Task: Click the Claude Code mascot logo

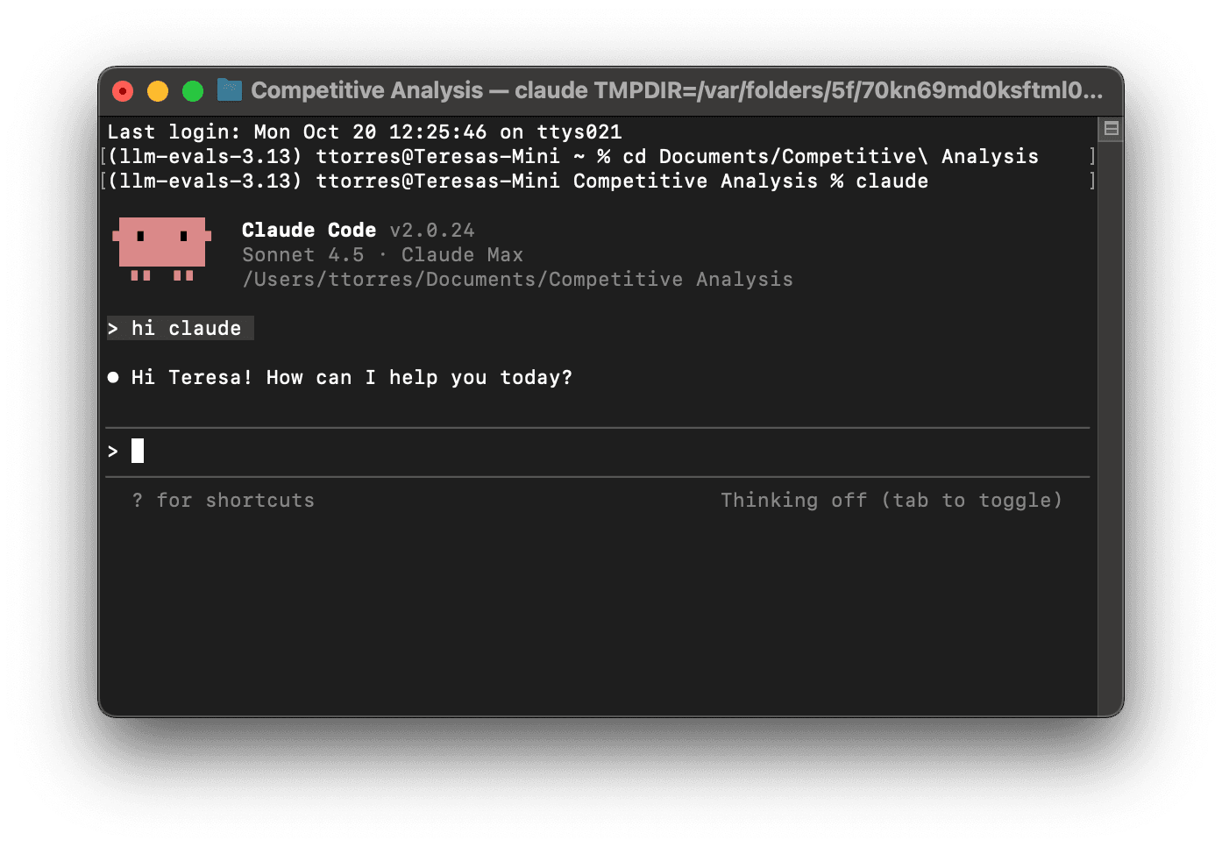Action: coord(161,250)
